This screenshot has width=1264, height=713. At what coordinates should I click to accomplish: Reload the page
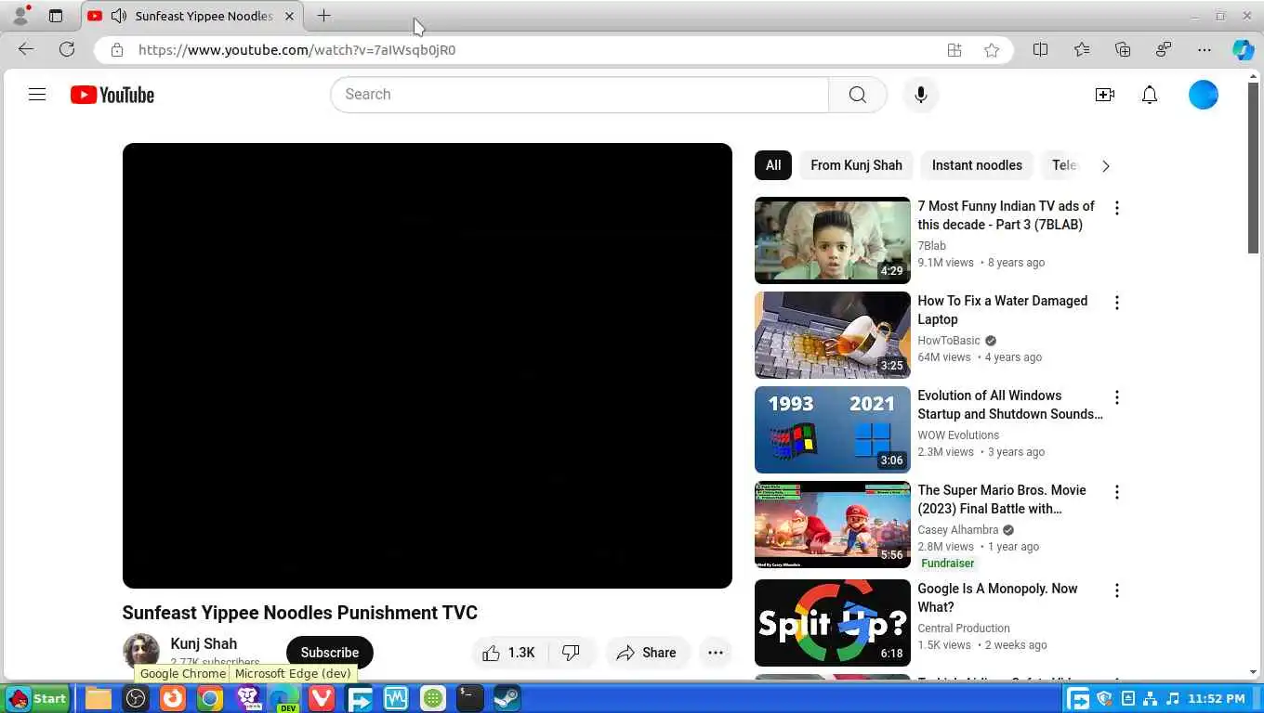click(67, 49)
